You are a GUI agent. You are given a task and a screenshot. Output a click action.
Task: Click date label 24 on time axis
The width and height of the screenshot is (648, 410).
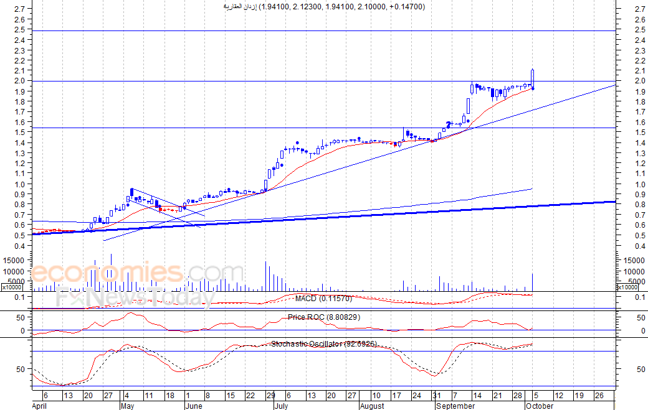pyautogui.click(x=417, y=396)
